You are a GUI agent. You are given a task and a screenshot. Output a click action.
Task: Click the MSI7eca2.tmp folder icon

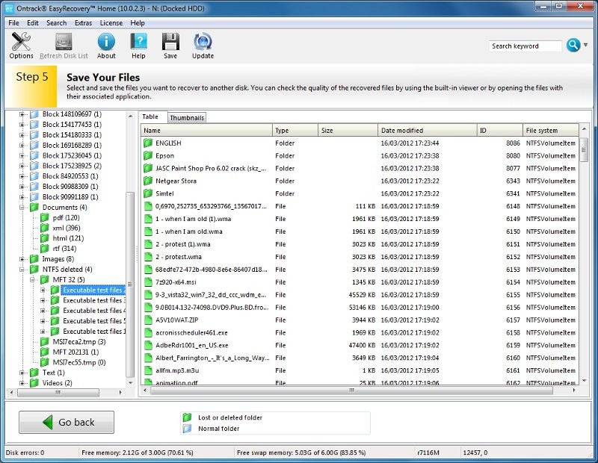tap(45, 341)
